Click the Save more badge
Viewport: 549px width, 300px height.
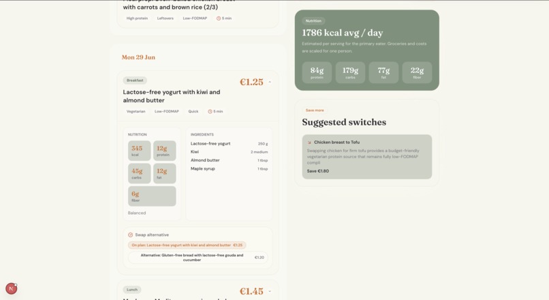315,110
